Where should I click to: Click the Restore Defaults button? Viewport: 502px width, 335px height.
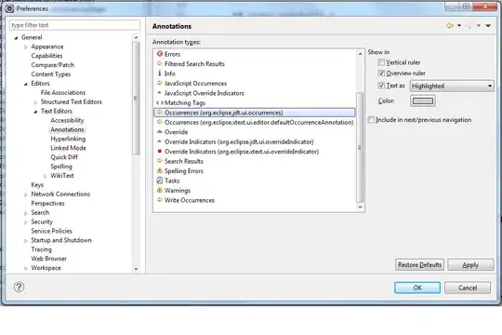coord(419,265)
